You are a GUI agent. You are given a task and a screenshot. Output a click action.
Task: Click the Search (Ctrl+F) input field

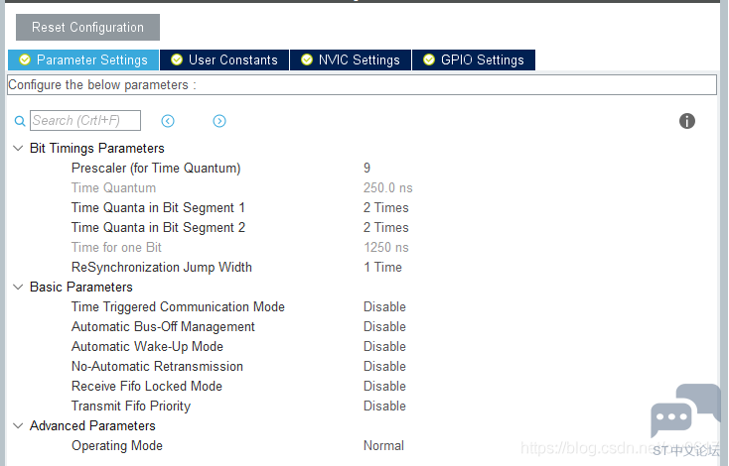85,121
